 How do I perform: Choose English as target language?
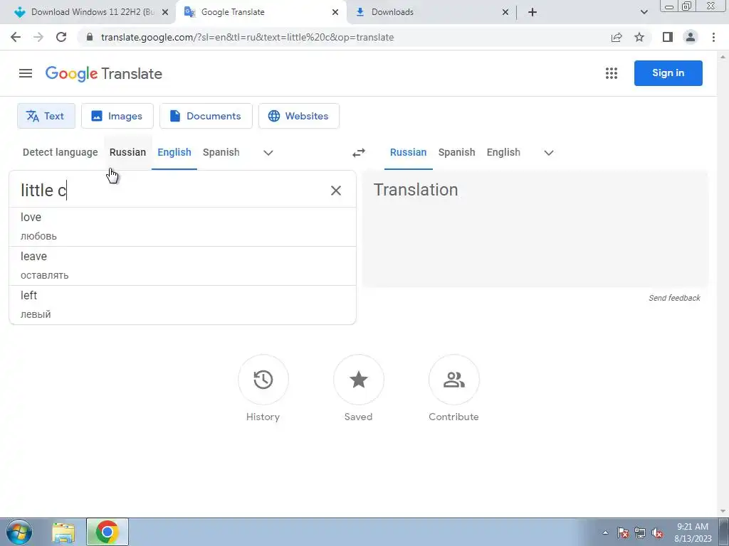(503, 152)
